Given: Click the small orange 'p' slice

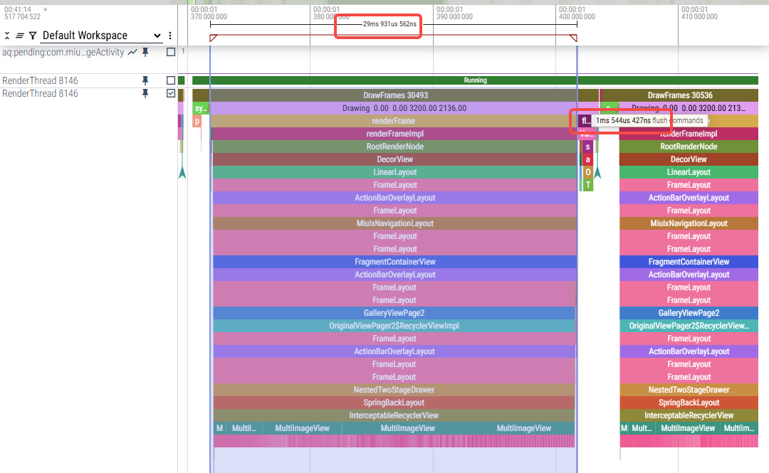Looking at the screenshot, I should tap(197, 121).
